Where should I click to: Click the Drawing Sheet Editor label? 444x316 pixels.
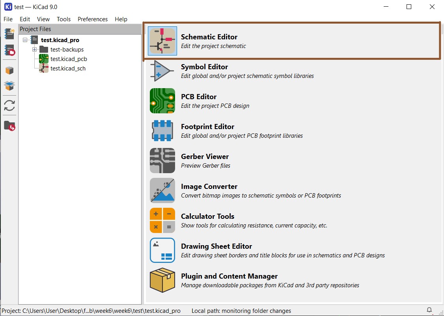[216, 246]
